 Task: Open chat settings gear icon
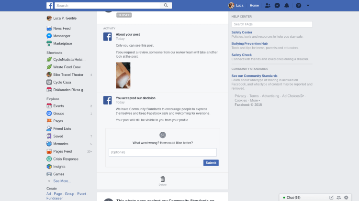tap(346, 197)
